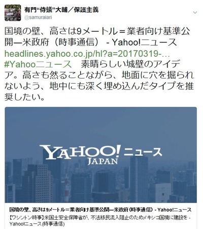
Task: Follow the headlines.yahoo.co.jp shortened link
Action: point(87,54)
